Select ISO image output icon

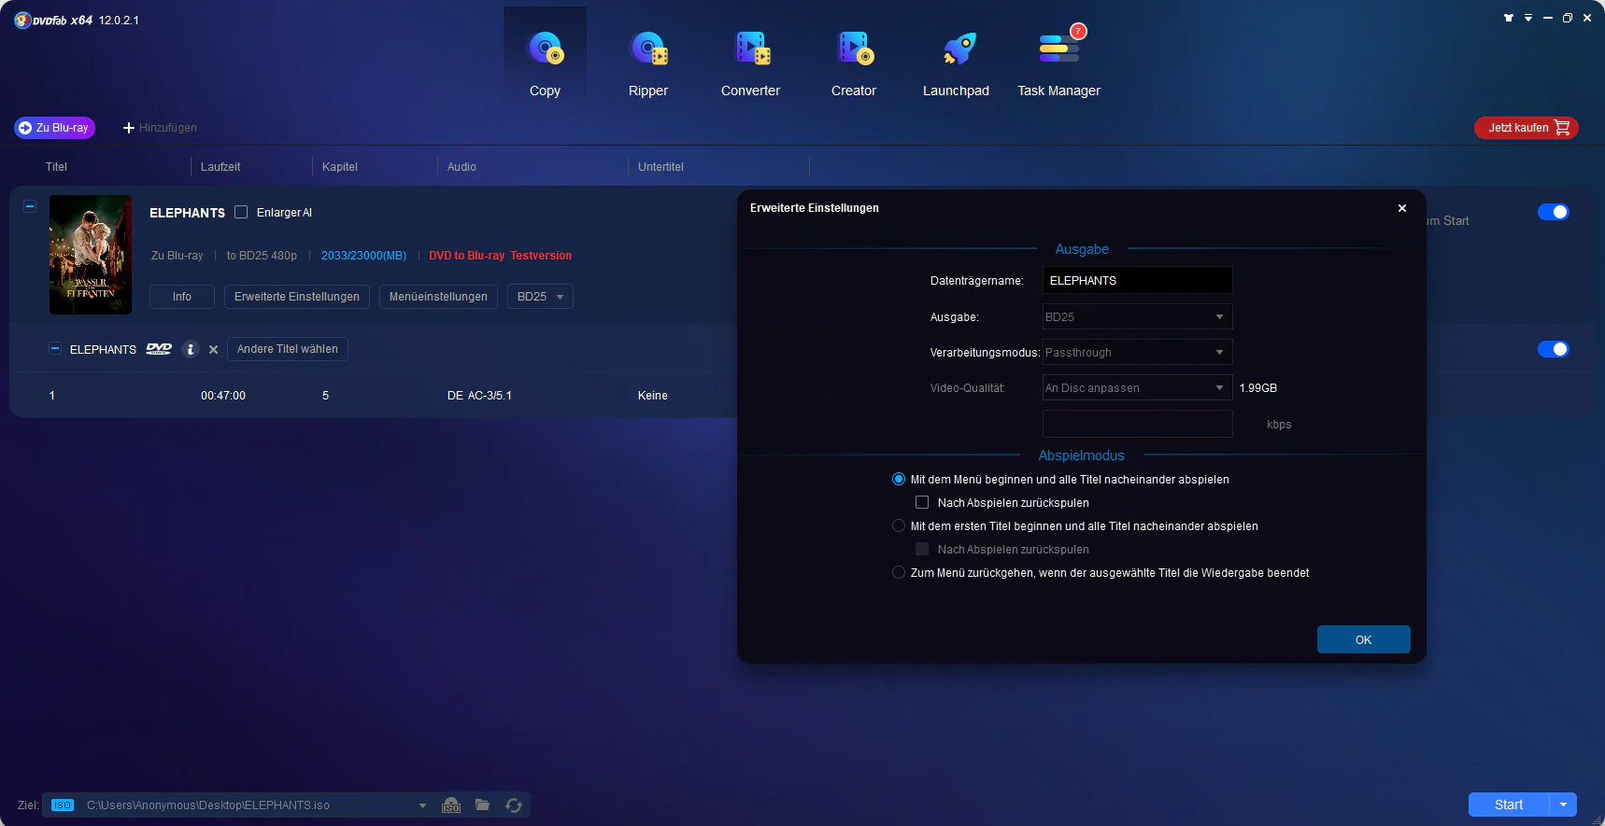pyautogui.click(x=451, y=805)
